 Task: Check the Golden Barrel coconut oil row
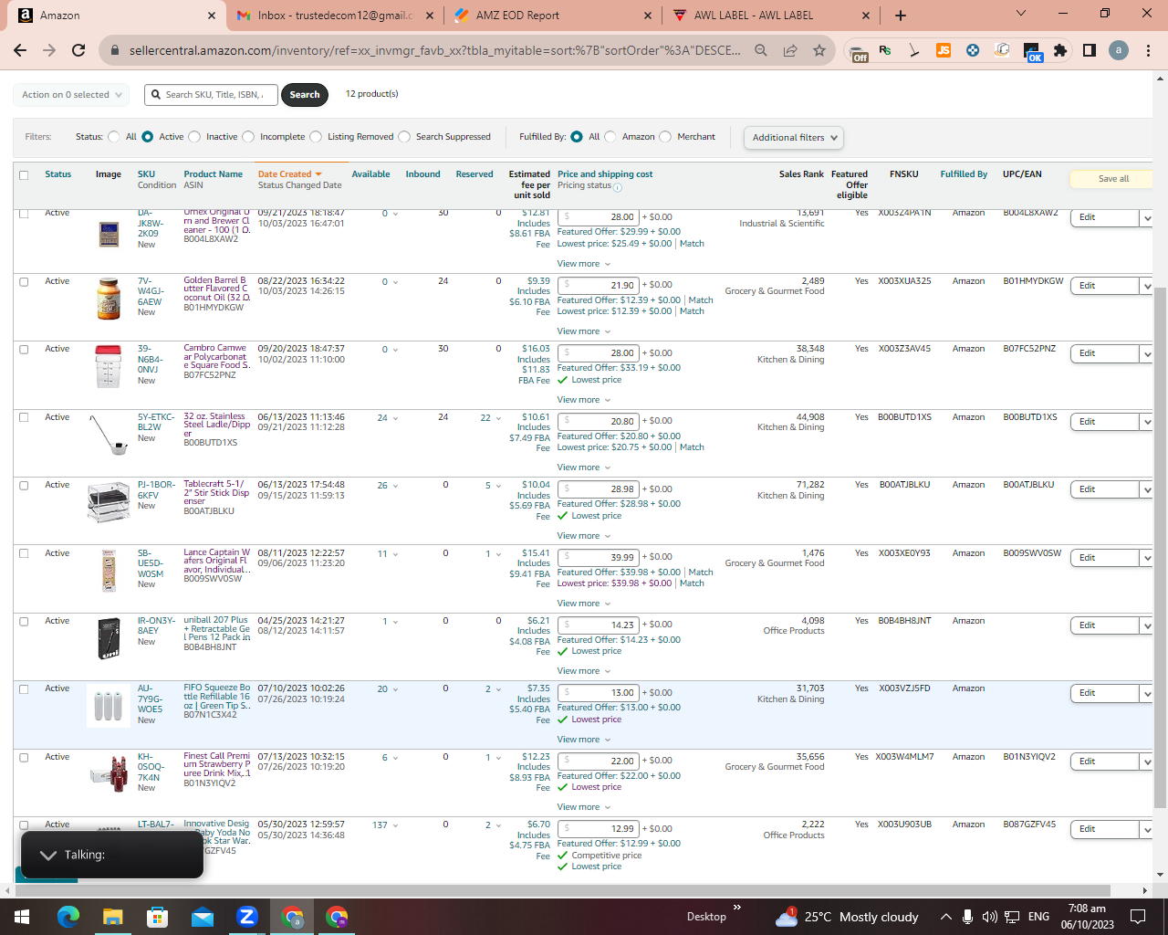[24, 282]
